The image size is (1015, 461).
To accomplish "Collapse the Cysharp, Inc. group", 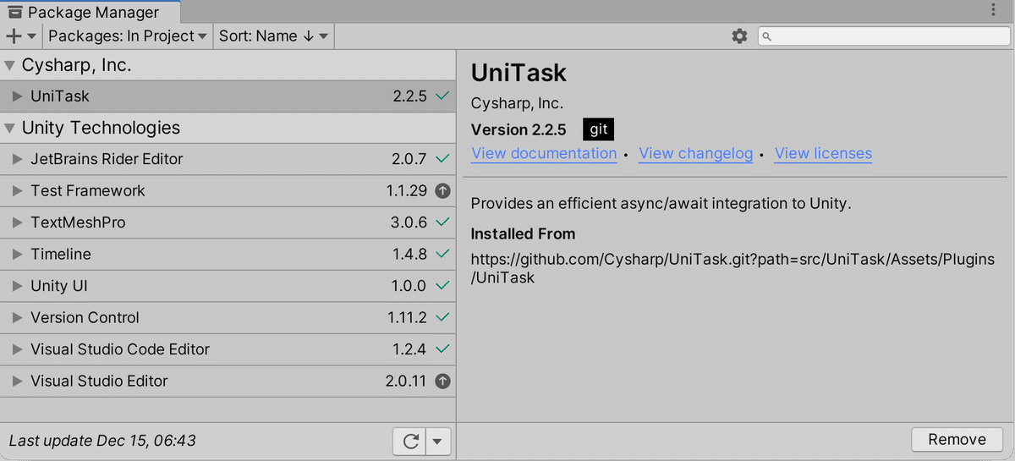I will coord(10,65).
